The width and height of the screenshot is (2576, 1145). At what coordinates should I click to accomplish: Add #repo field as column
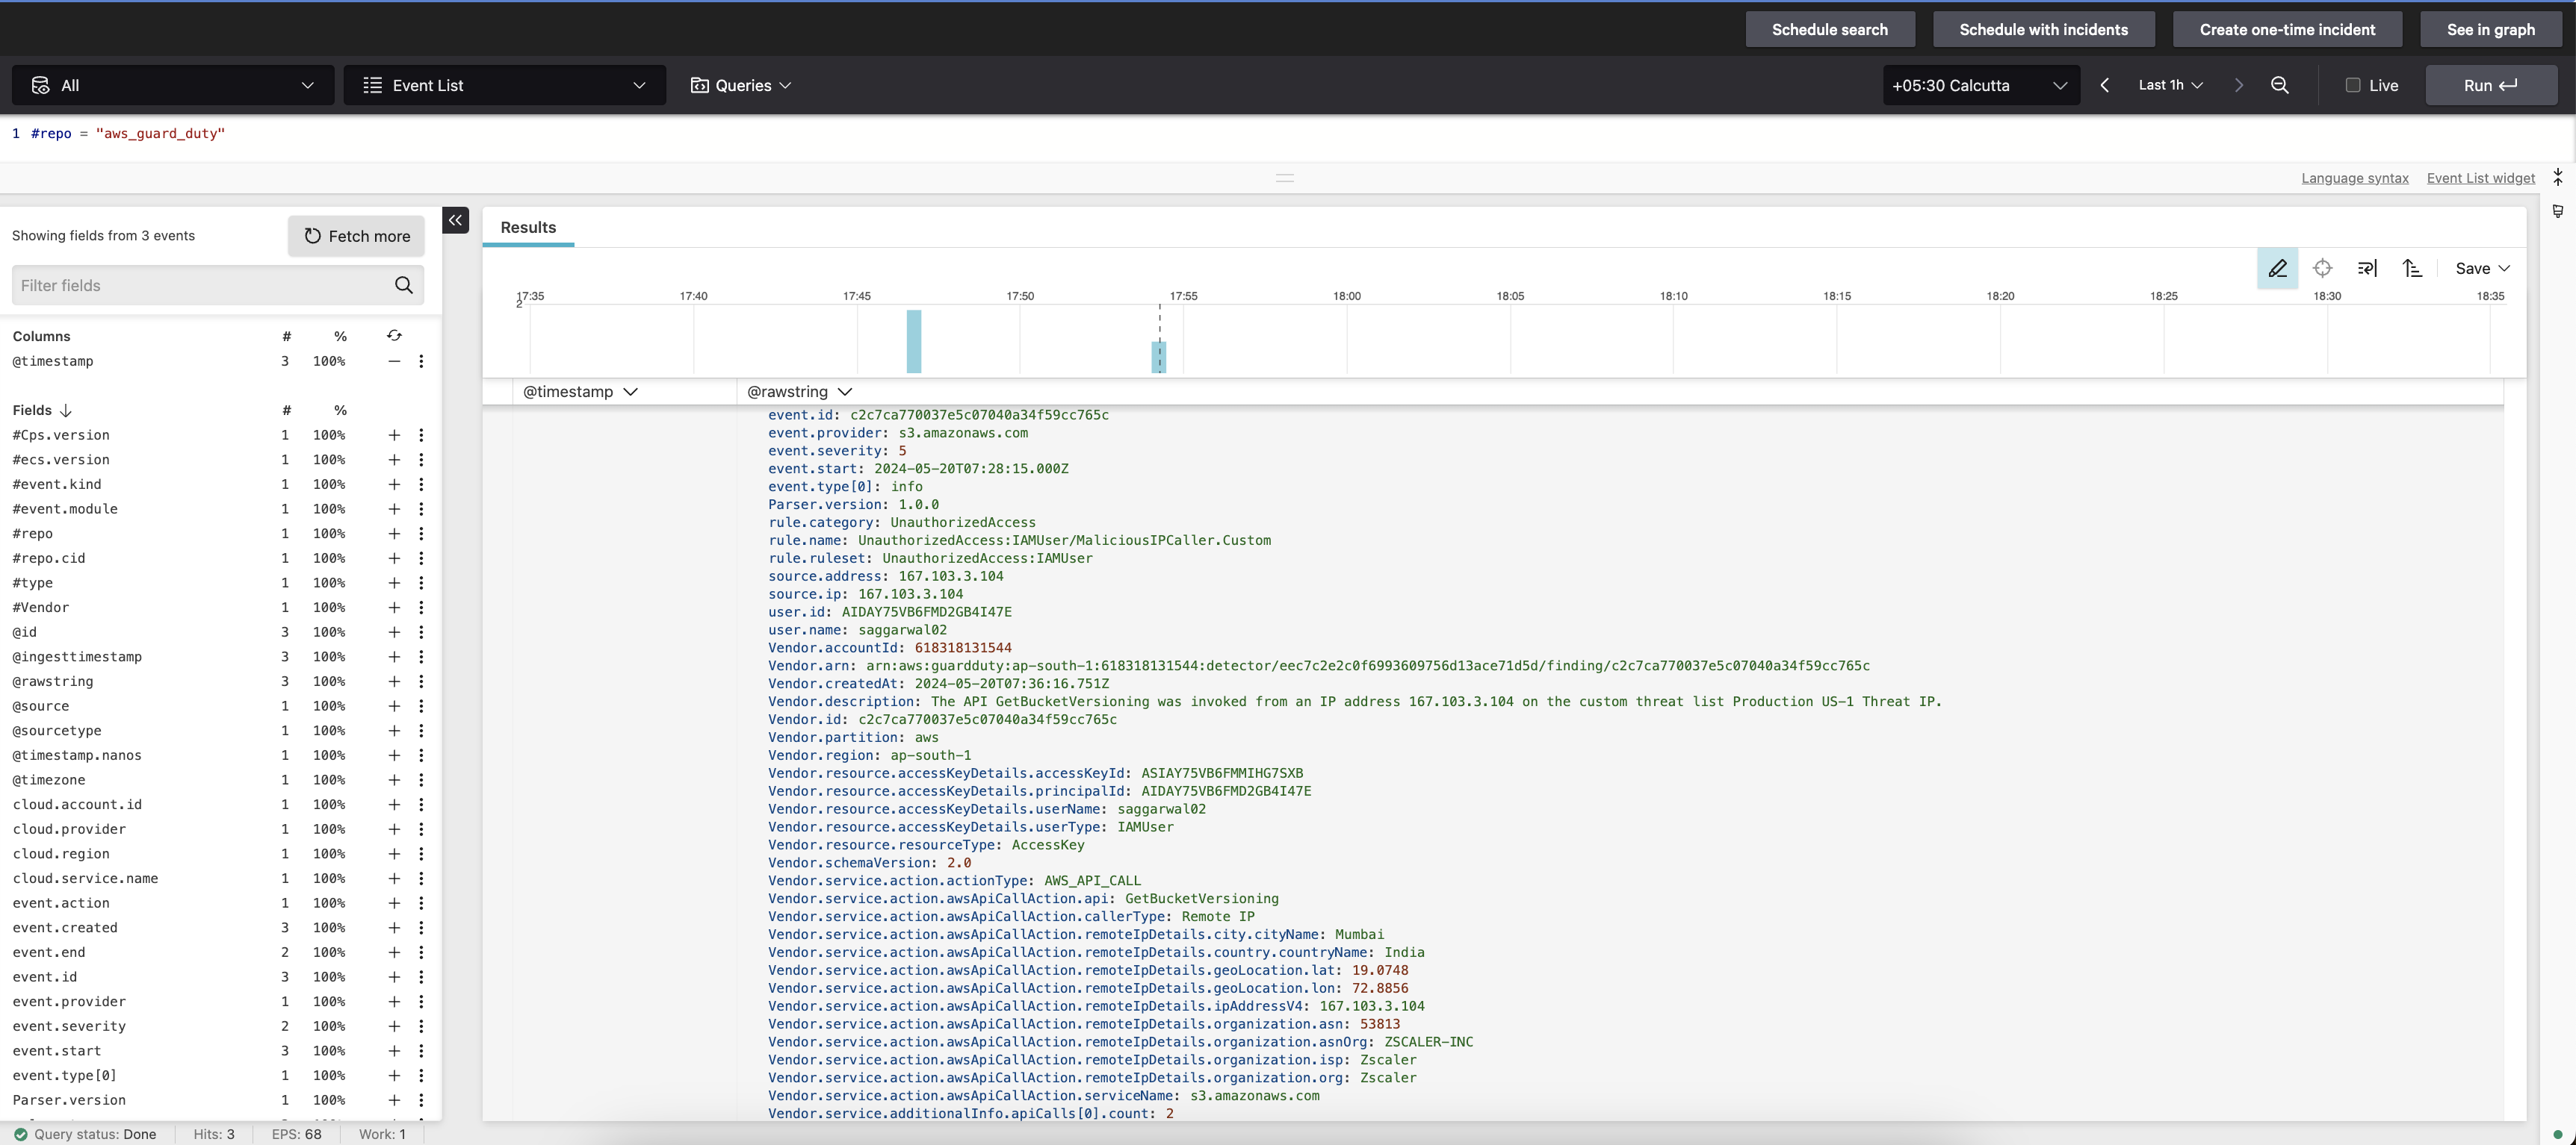click(x=394, y=534)
